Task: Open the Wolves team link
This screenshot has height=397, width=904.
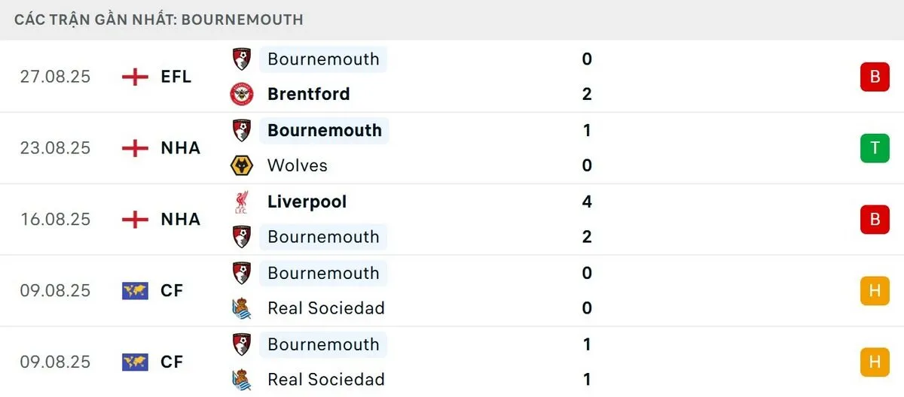Action: (297, 165)
